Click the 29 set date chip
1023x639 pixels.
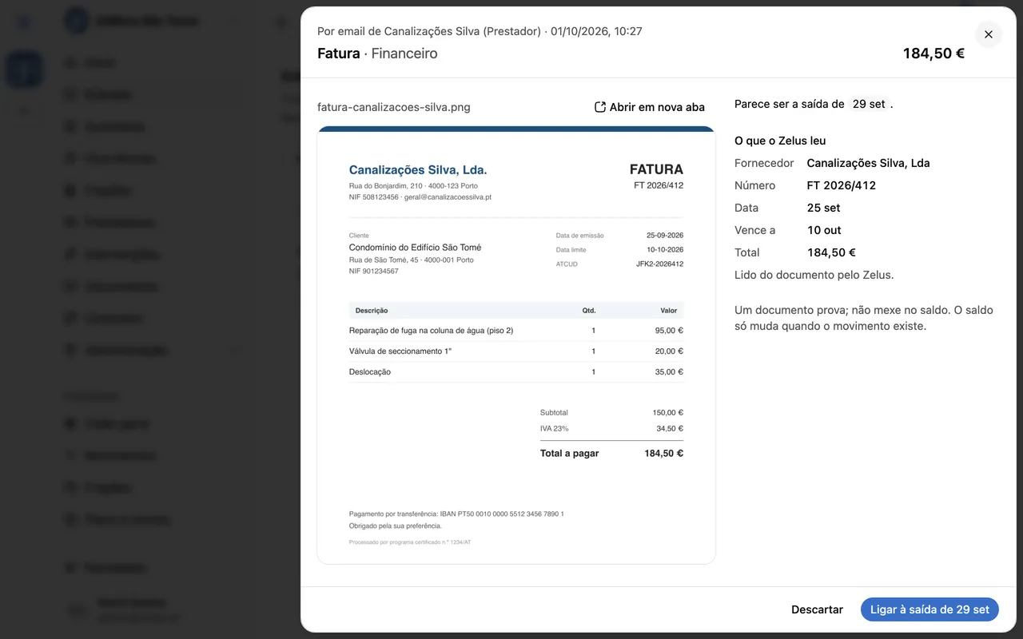pyautogui.click(x=869, y=104)
